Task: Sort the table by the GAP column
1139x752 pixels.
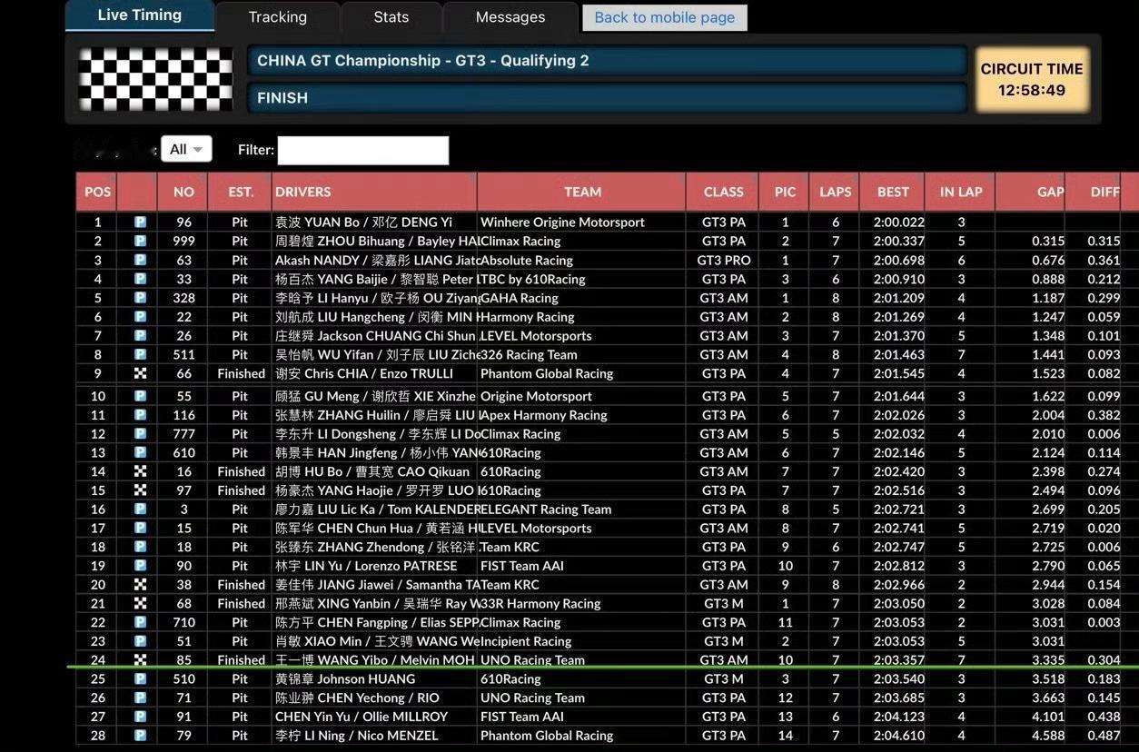Action: pyautogui.click(x=1049, y=192)
